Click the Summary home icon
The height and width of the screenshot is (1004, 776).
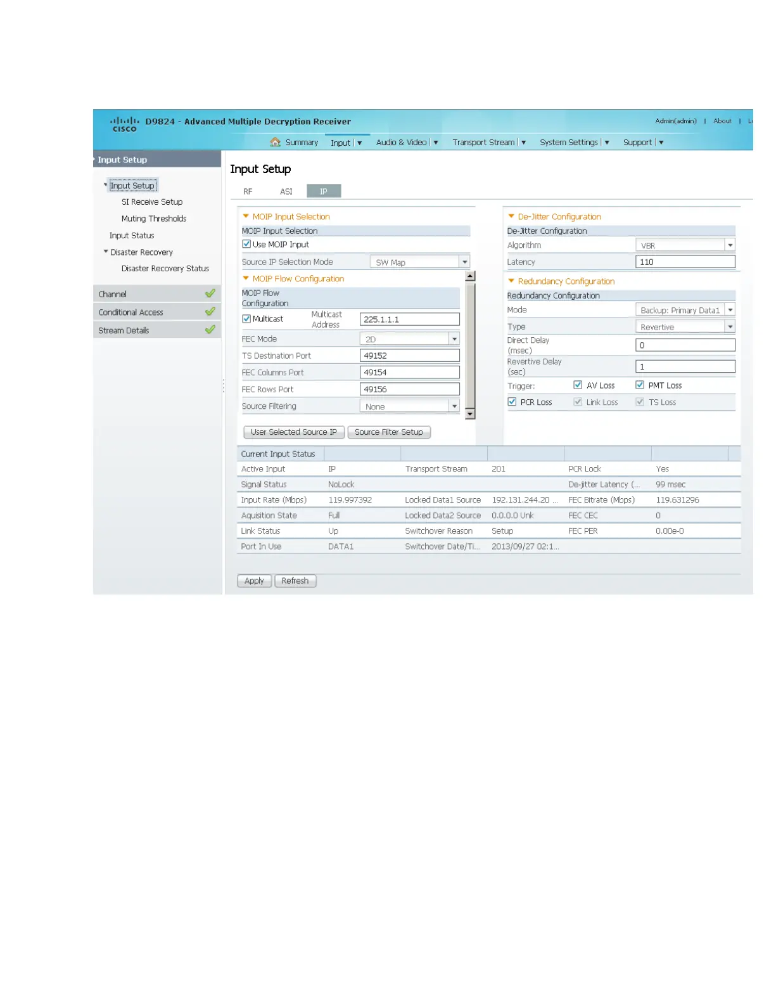[x=275, y=142]
